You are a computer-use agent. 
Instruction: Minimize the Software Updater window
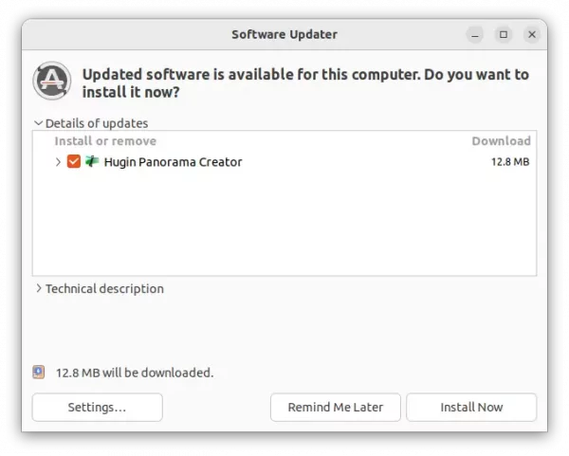pyautogui.click(x=474, y=35)
